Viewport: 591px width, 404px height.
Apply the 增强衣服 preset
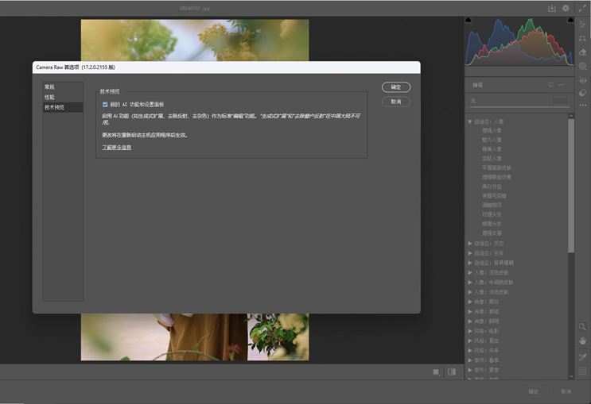click(492, 233)
